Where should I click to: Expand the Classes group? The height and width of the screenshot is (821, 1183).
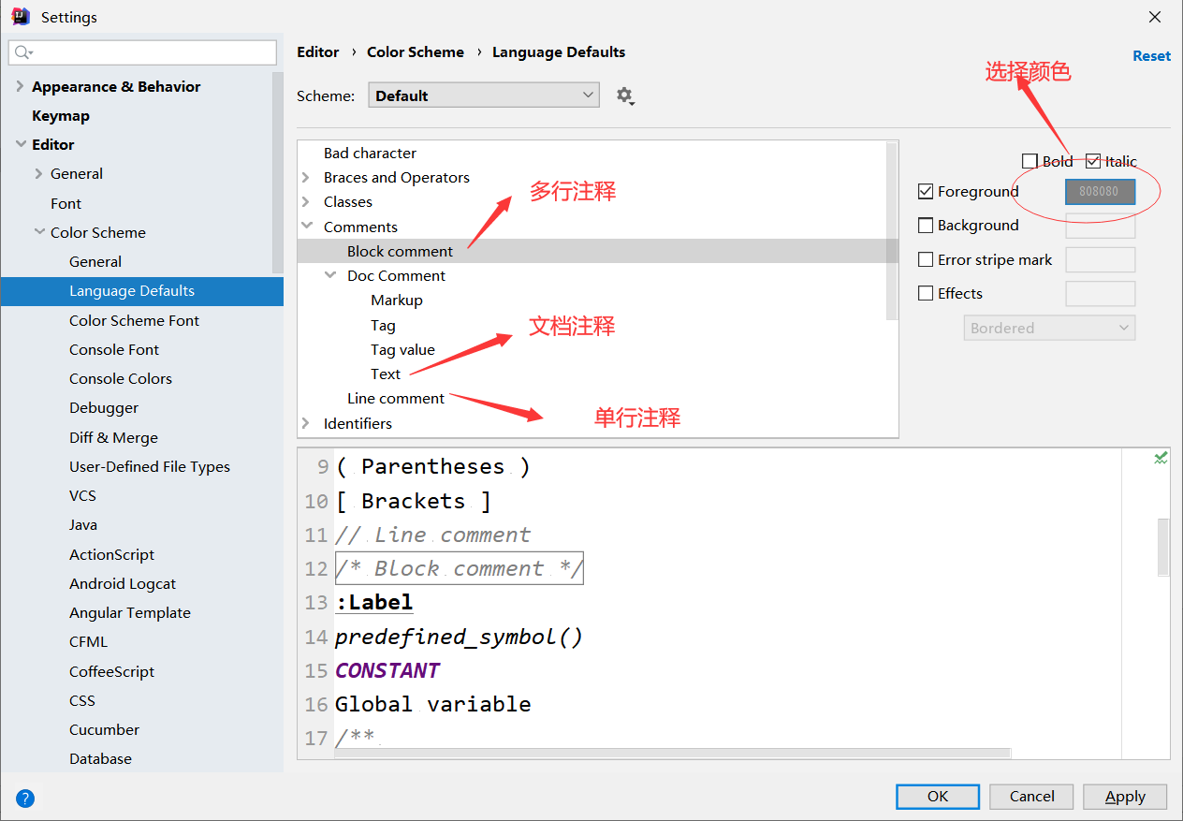pos(306,201)
